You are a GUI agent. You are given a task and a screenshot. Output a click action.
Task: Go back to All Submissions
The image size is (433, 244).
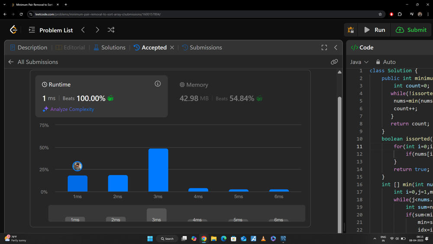click(x=33, y=62)
